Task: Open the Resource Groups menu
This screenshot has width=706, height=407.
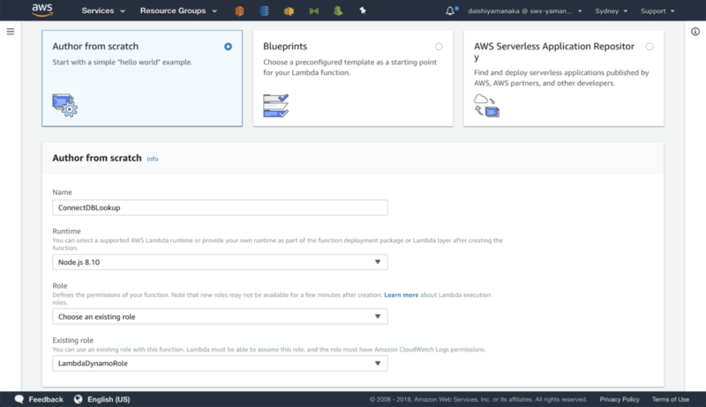Action: pos(178,11)
